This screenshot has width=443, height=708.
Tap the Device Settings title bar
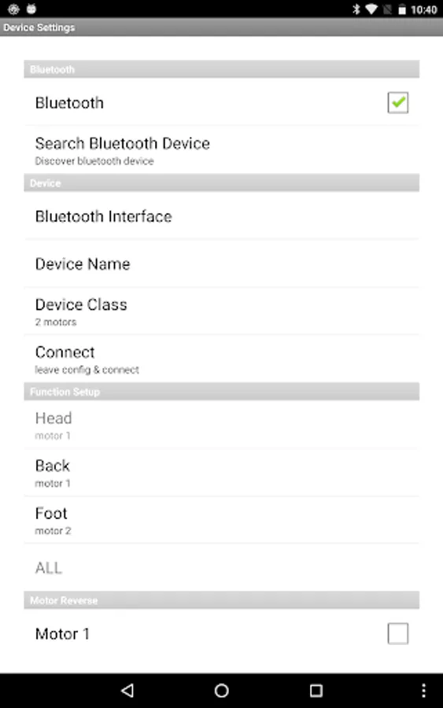click(221, 27)
